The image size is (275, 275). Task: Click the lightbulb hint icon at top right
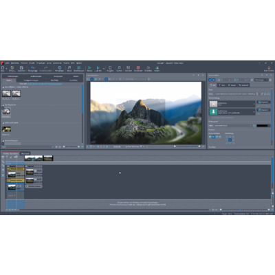coord(269,68)
